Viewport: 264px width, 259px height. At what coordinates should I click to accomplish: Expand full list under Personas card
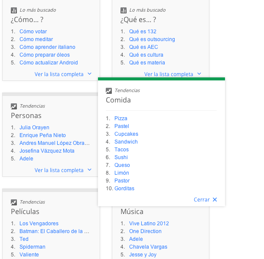[x=63, y=170]
